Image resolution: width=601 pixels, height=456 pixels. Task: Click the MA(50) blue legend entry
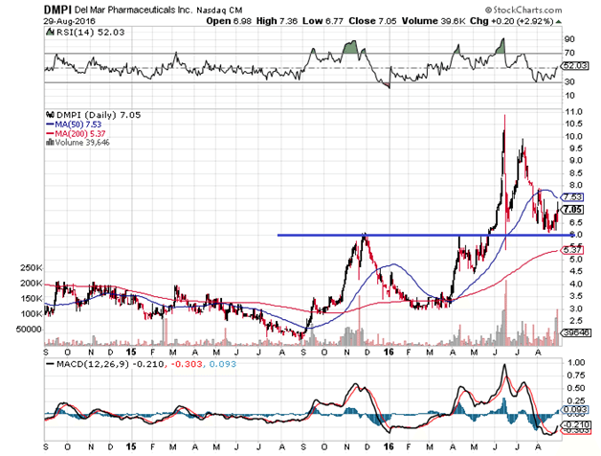point(73,123)
